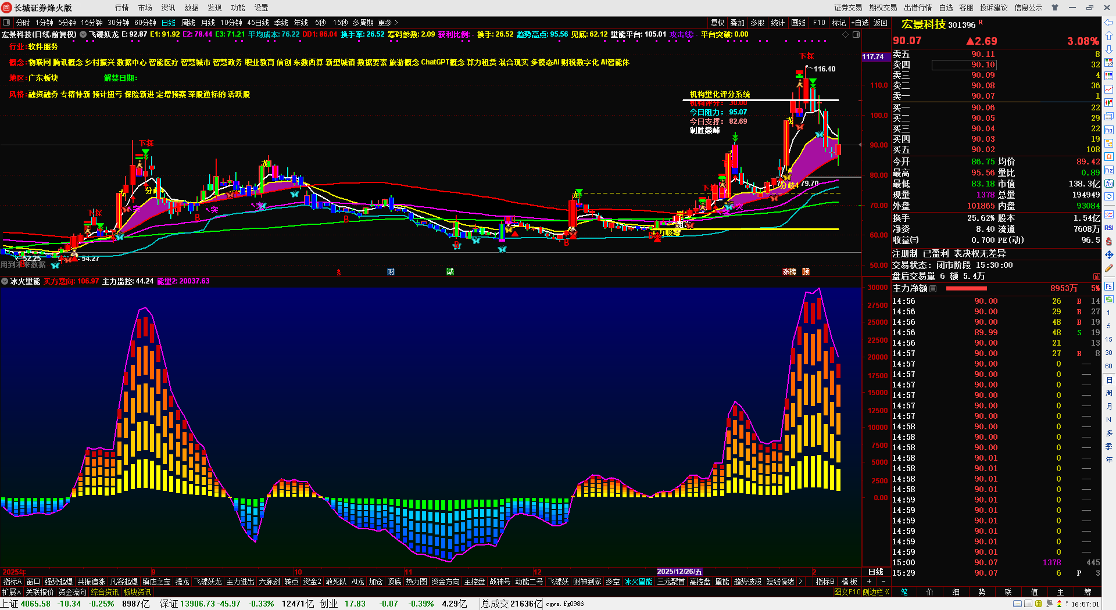Click the plus button to add indicator window
The image size is (1116, 610).
coord(870,582)
